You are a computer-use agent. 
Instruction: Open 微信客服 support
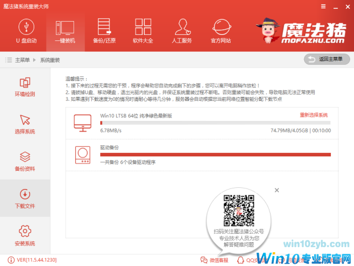[214, 260]
